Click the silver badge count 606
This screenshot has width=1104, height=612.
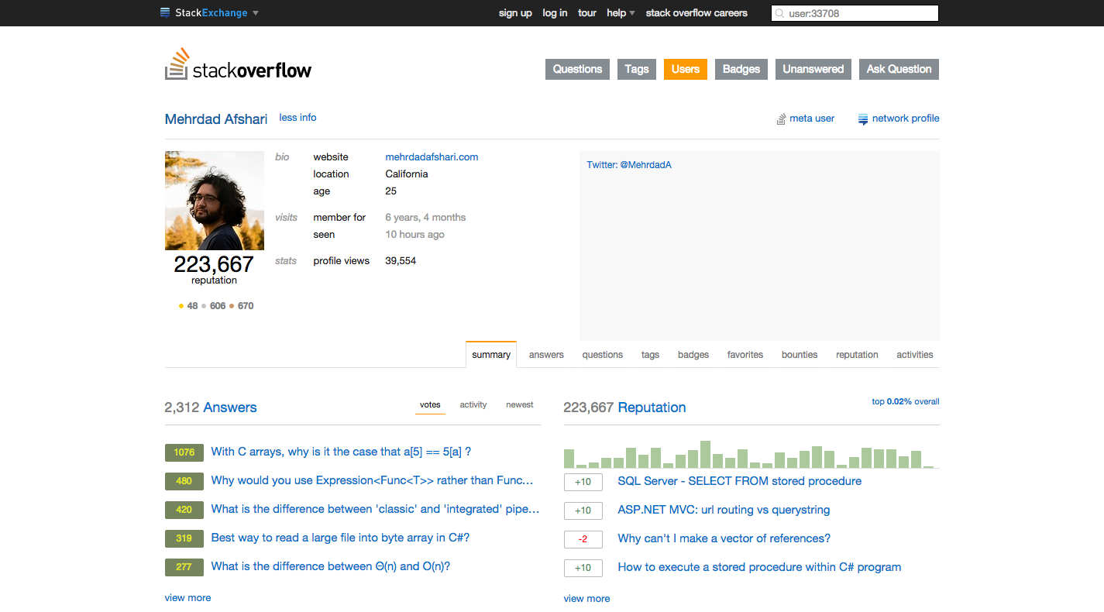click(218, 306)
